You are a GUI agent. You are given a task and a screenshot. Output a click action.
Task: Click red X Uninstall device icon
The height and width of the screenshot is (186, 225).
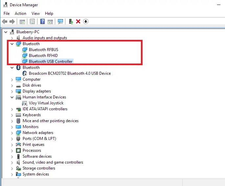(x=78, y=22)
